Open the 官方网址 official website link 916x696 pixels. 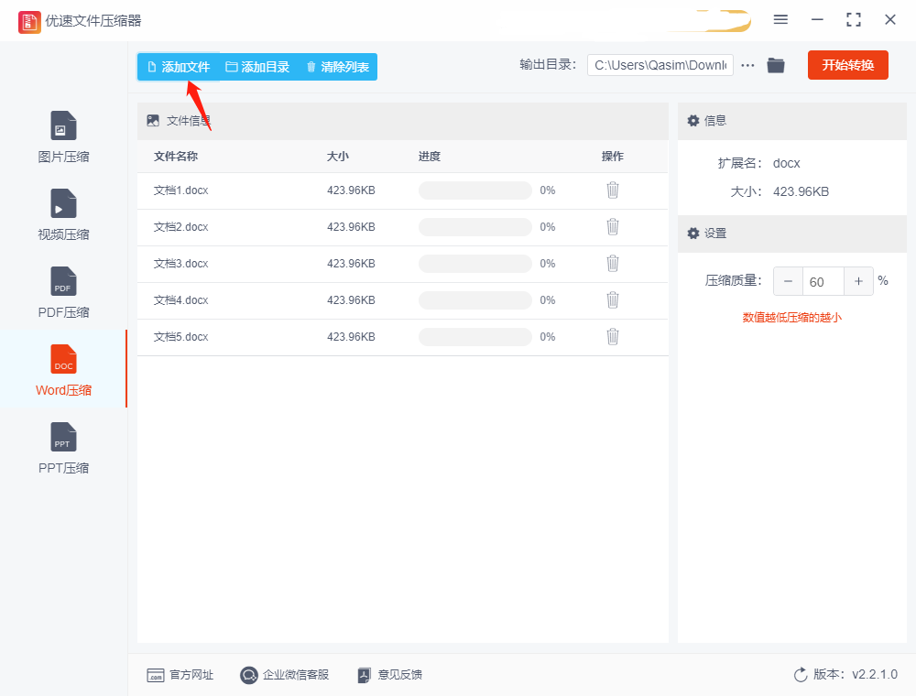click(x=180, y=675)
